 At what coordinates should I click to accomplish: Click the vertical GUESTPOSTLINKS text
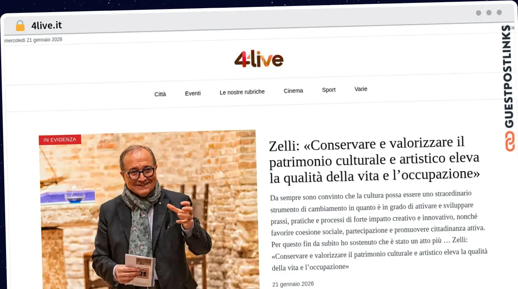(x=509, y=76)
